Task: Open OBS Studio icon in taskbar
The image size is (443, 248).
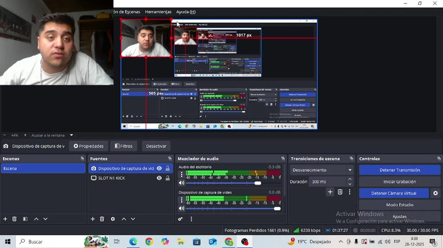Action: click(x=245, y=242)
